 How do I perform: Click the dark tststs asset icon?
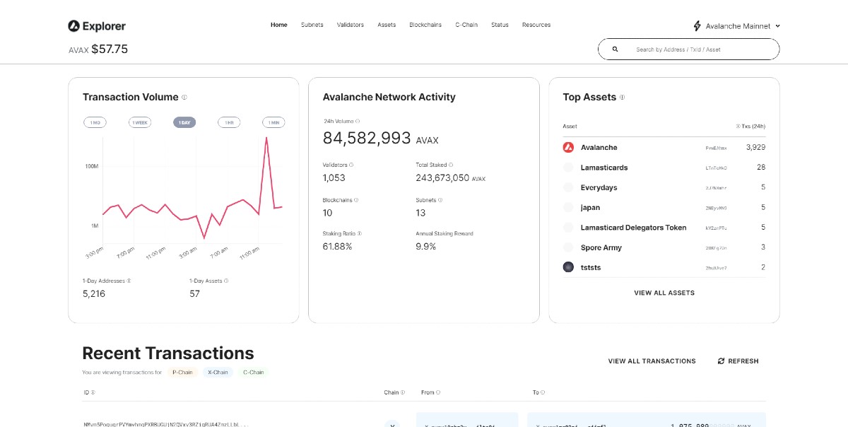pos(568,267)
